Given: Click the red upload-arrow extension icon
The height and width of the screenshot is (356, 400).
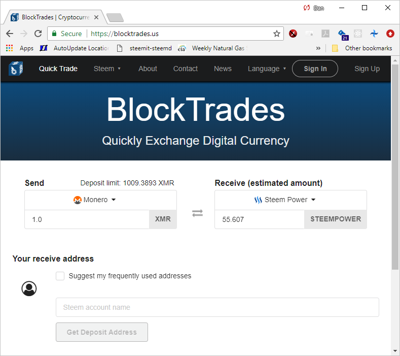Looking at the screenshot, I should 390,34.
